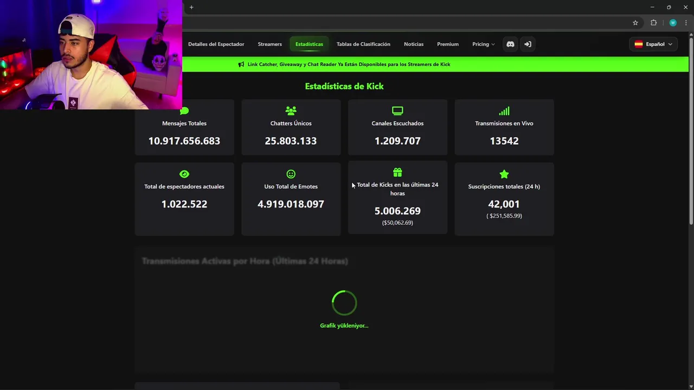Click the Grafik yükleniyor... text
This screenshot has width=694, height=390.
(344, 326)
